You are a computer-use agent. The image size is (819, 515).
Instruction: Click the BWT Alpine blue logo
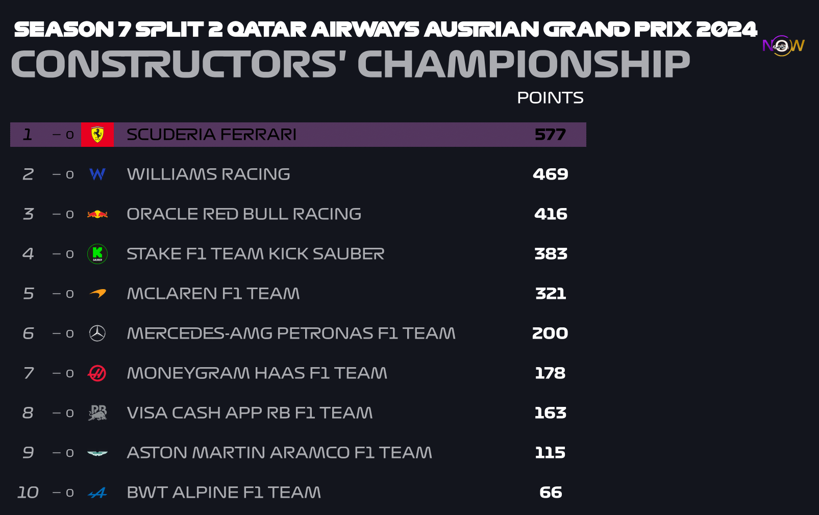click(97, 493)
